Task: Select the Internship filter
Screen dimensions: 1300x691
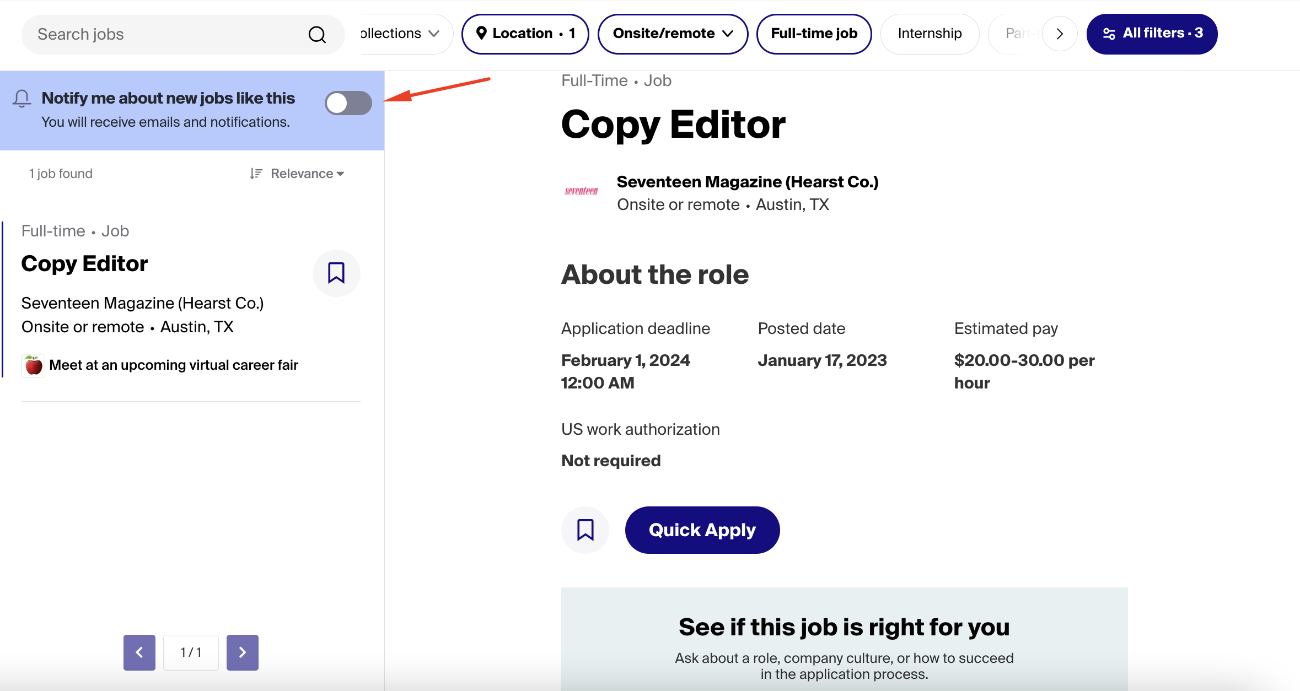Action: pyautogui.click(x=930, y=34)
